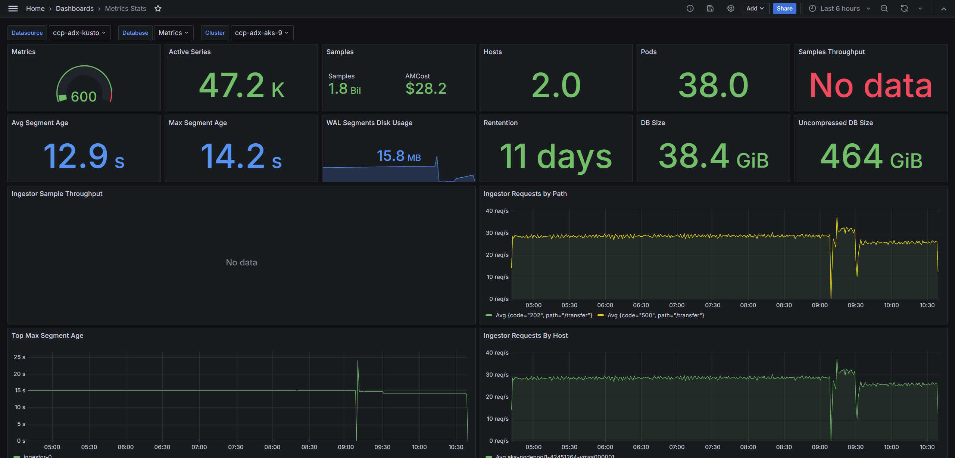955x458 pixels.
Task: Click yellow swatch of code 500 legend
Action: coord(600,315)
